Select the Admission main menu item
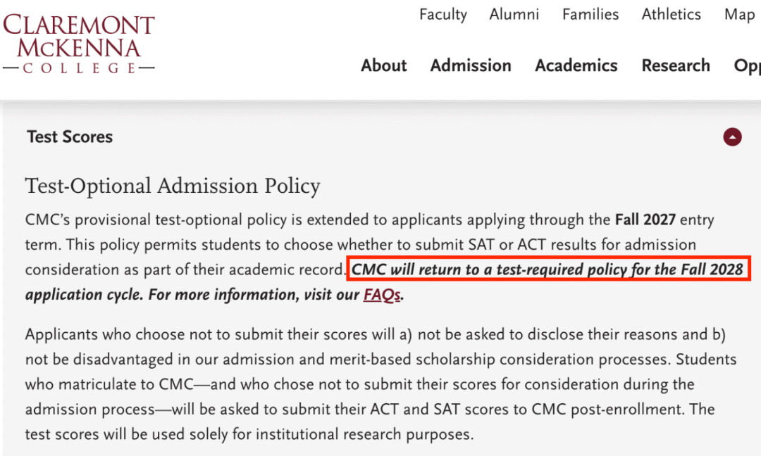Viewport: 761px width, 456px height. coord(471,65)
